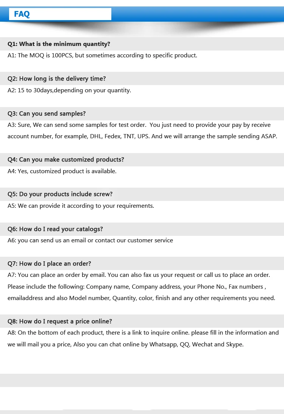Open the Q3 send samples question

point(47,114)
